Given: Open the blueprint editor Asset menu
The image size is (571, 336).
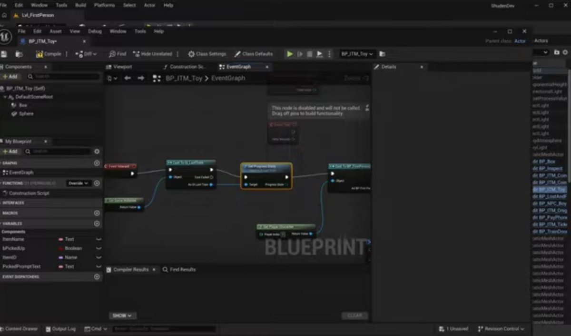Looking at the screenshot, I should pos(56,31).
